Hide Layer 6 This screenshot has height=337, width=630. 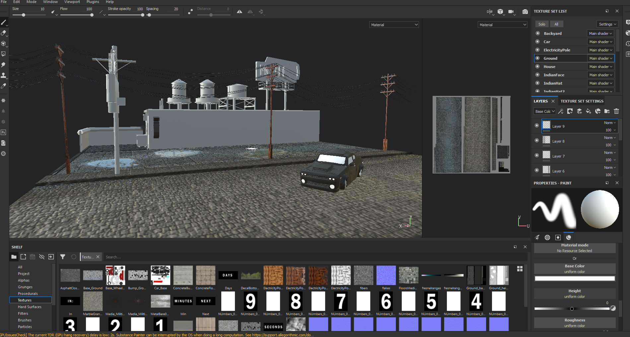point(537,170)
